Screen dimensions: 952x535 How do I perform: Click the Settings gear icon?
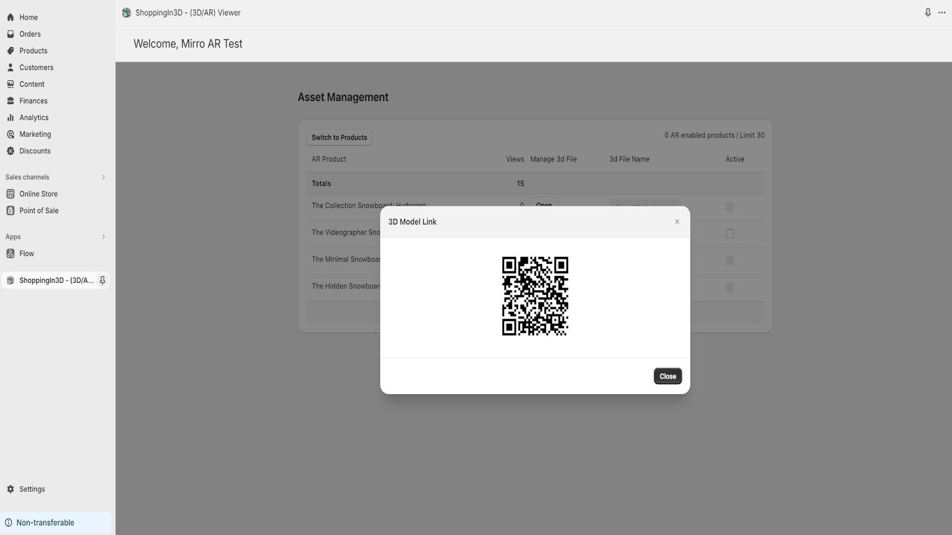pos(10,489)
